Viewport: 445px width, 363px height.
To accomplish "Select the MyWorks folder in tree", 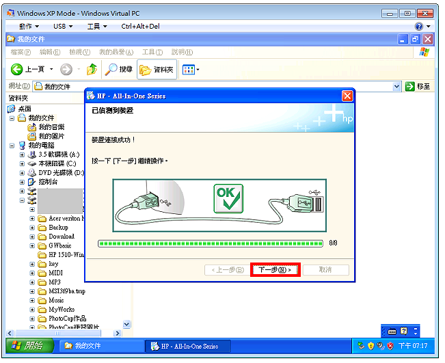I will (62, 310).
